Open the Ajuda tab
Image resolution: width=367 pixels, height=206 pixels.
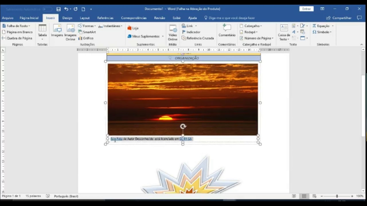[192, 18]
